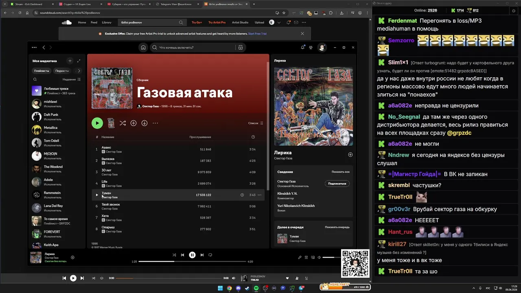
Task: Play TBILISI in SoundCloud bottom player
Action: (73, 278)
